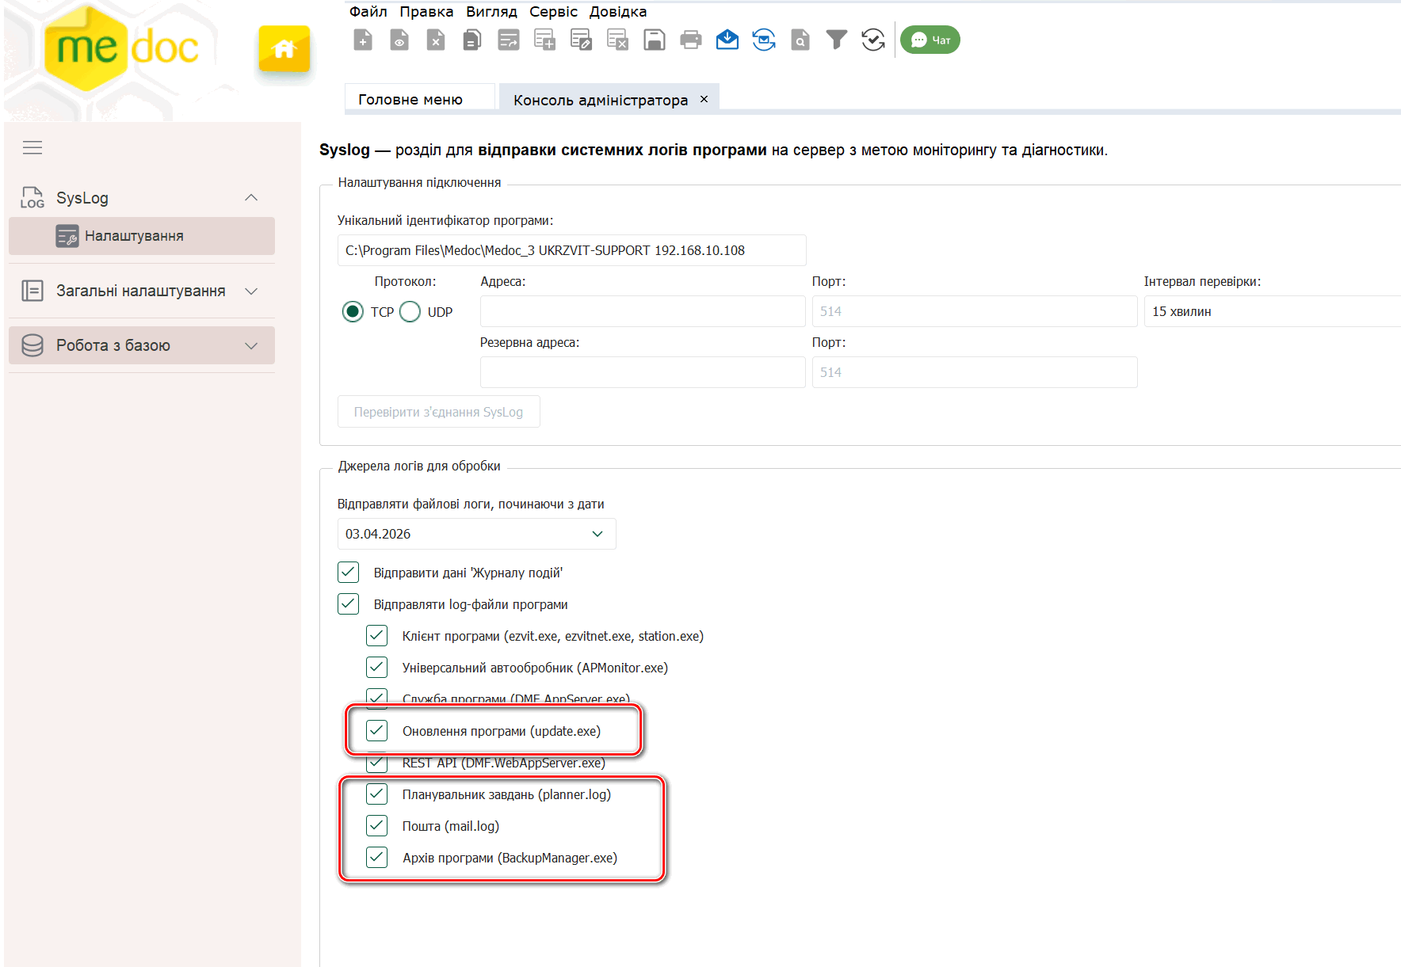This screenshot has width=1401, height=967.
Task: Click the copy document icon
Action: tap(472, 40)
